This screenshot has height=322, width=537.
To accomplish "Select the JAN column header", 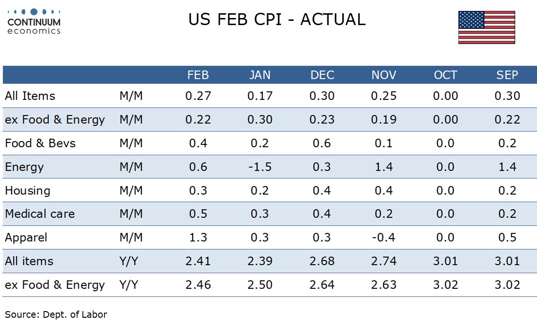I will (260, 75).
